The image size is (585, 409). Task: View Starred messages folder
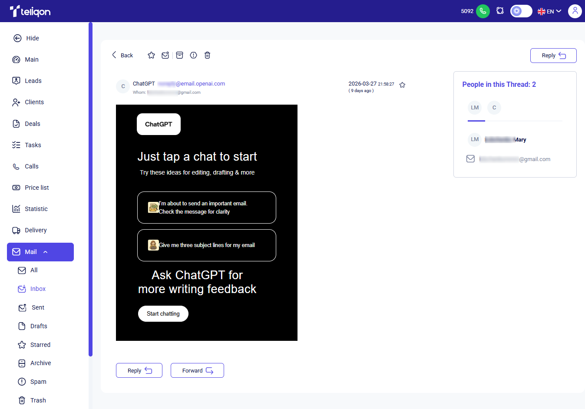[x=34, y=345]
